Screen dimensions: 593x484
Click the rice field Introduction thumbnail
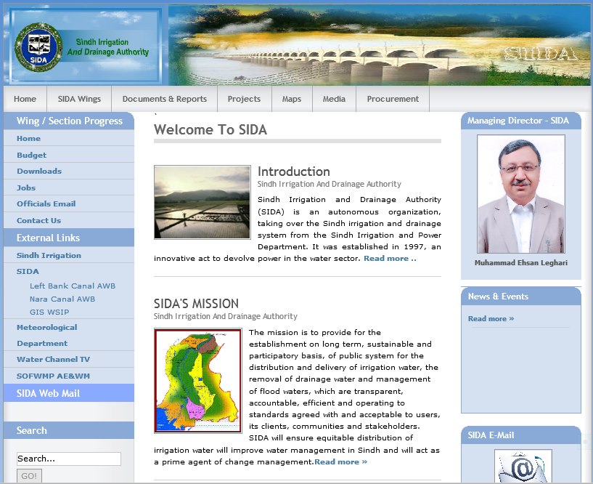[x=203, y=202]
